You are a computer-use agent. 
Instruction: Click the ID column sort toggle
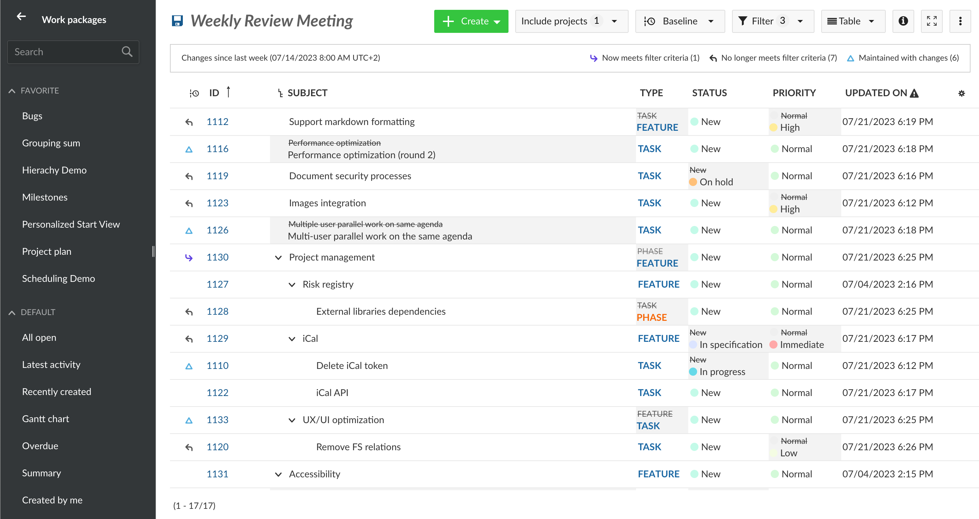[x=229, y=92]
